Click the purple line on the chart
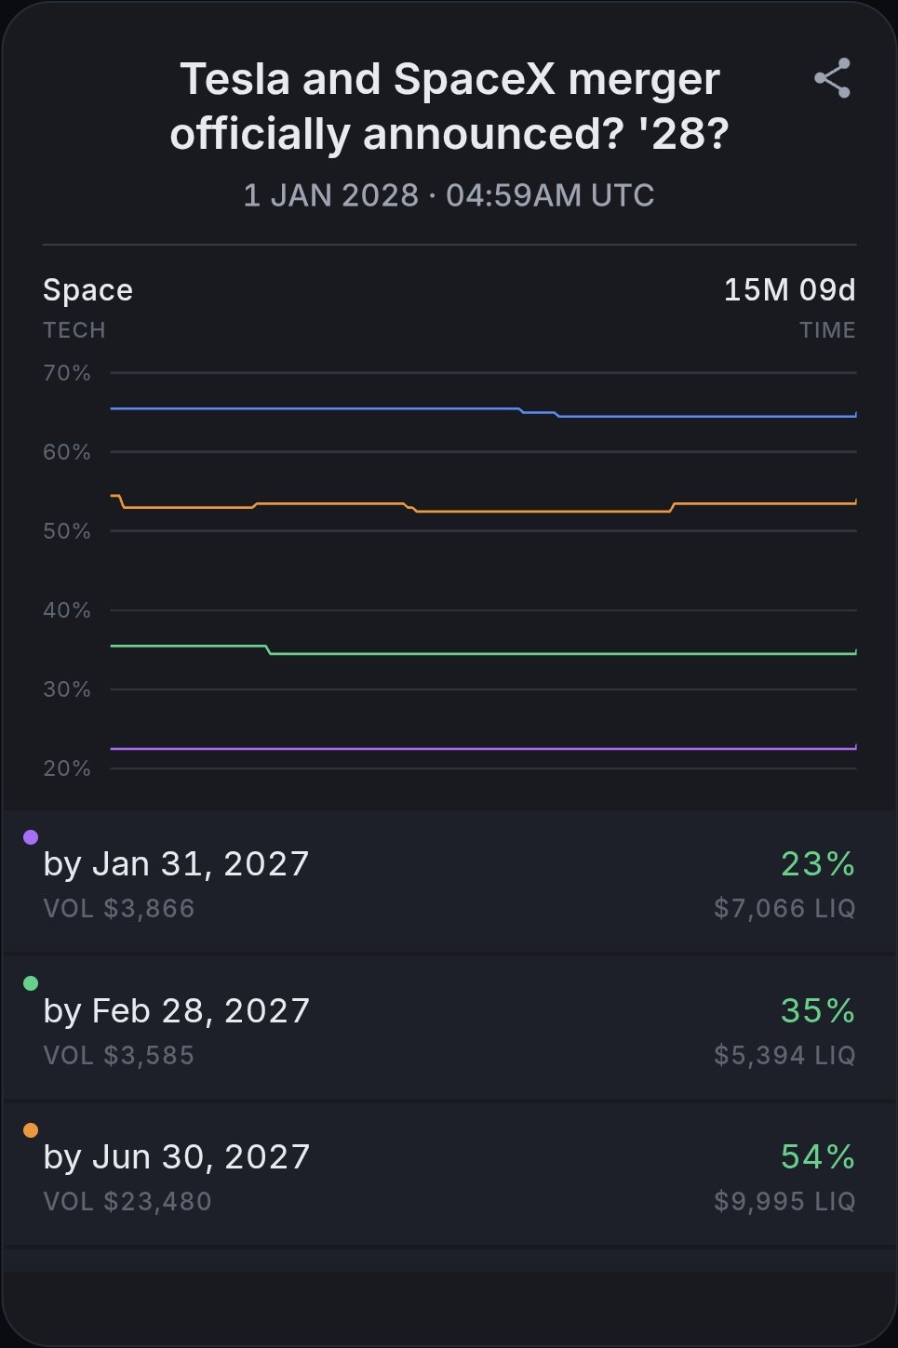898x1348 pixels. pyautogui.click(x=484, y=748)
